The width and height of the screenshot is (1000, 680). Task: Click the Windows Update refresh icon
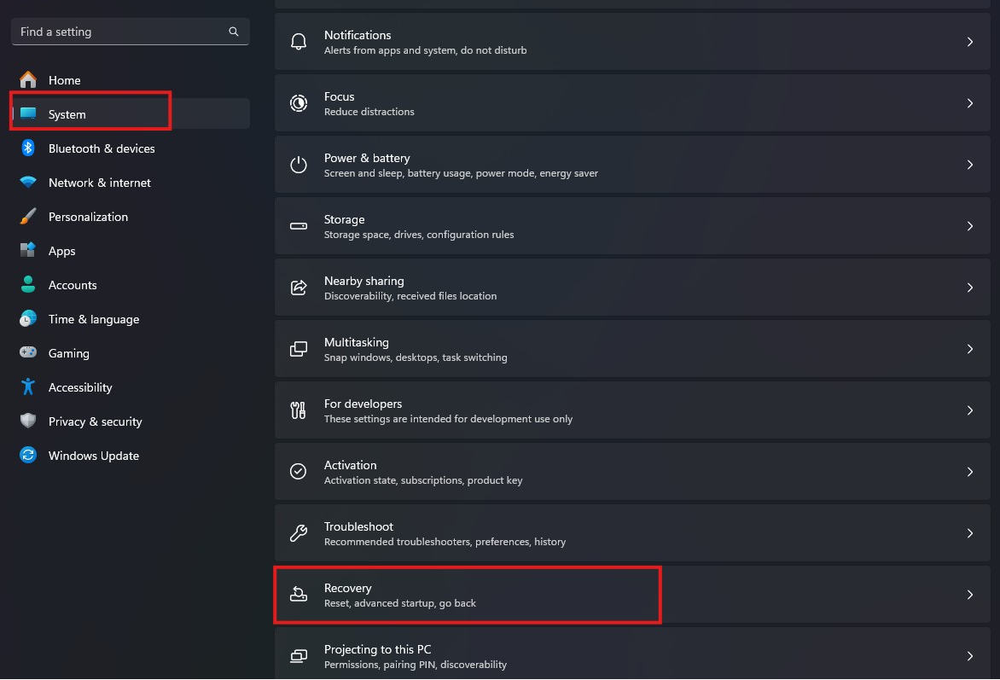(x=28, y=456)
